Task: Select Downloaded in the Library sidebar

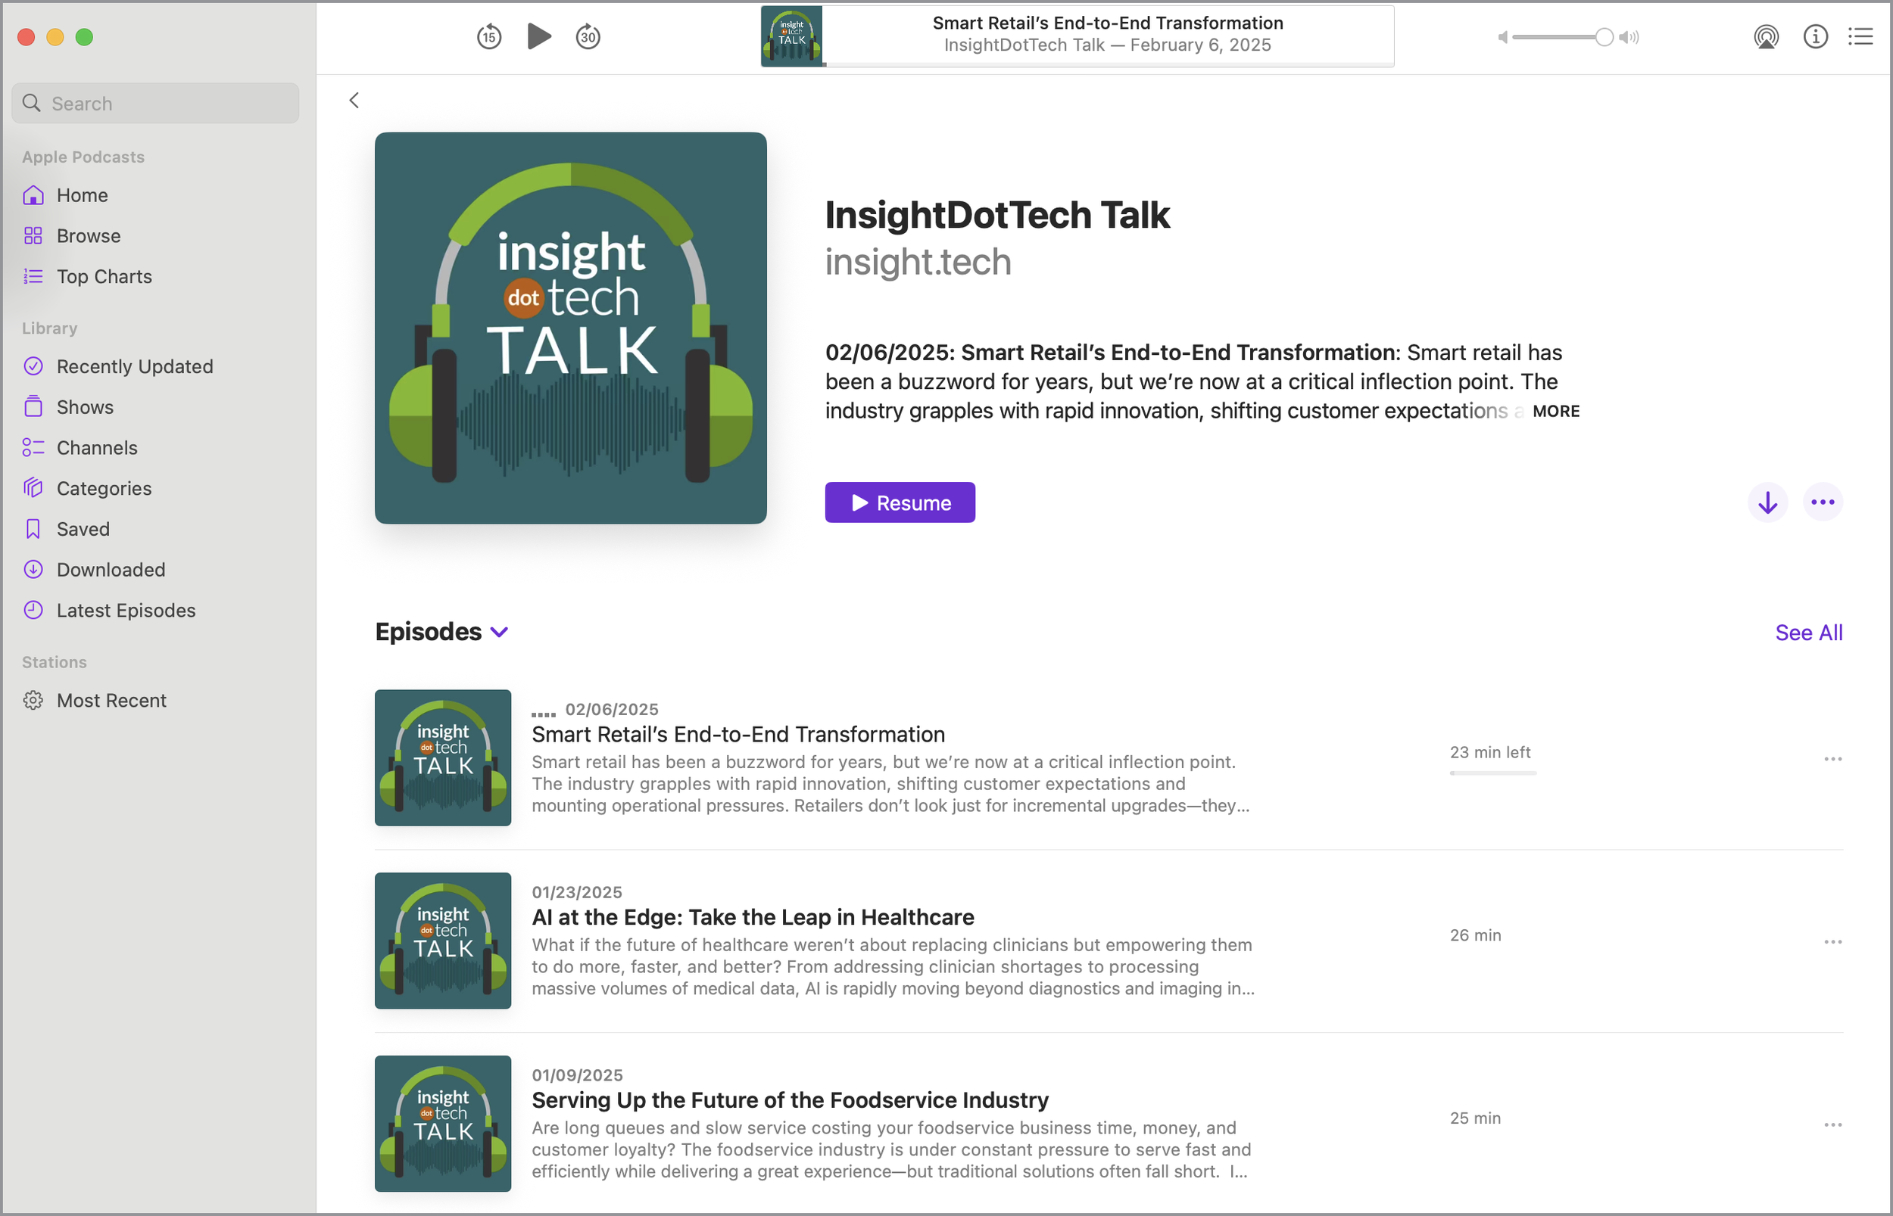Action: tap(111, 570)
